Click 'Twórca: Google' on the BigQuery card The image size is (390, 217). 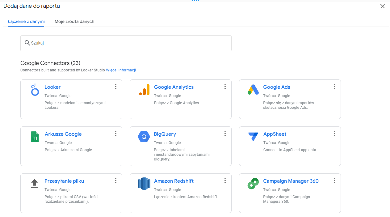pyautogui.click(x=167, y=143)
